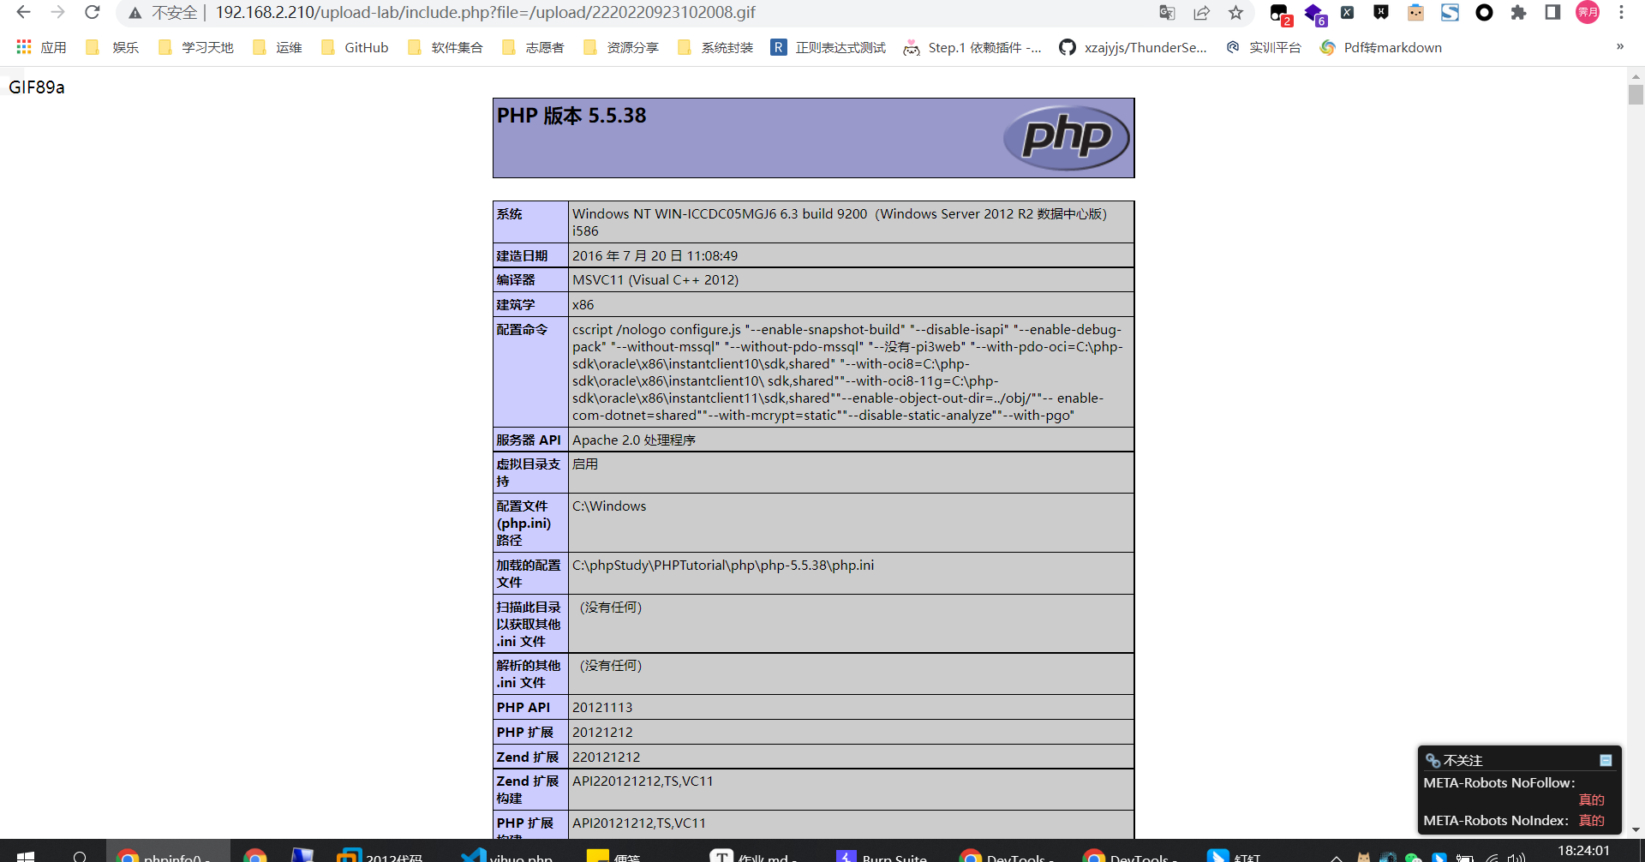Click the HackBar extension icon
Screen dimensions: 1645x862
coord(1381,13)
